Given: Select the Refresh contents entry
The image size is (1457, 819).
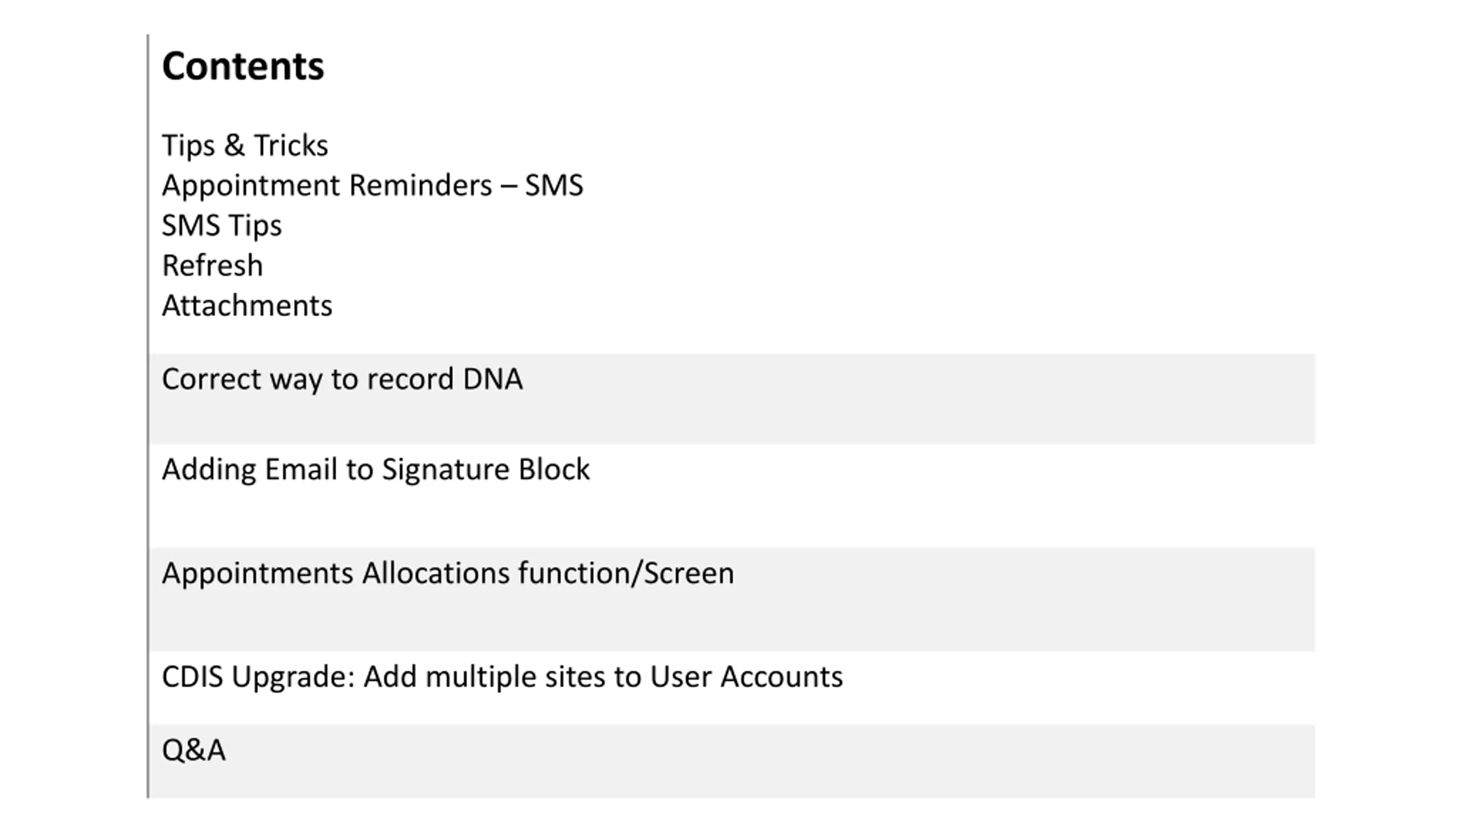Looking at the screenshot, I should (x=212, y=266).
